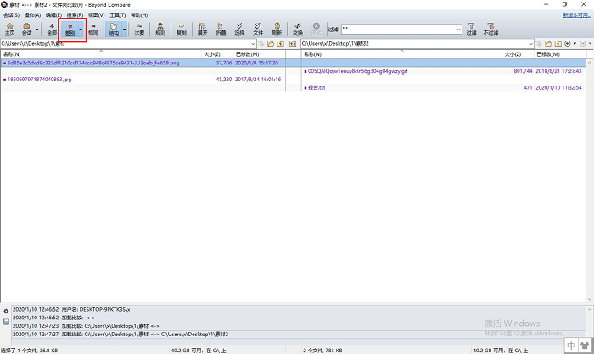594x354 pixels.
Task: Click the 过滤 funnel filters icon
Action: (x=471, y=29)
